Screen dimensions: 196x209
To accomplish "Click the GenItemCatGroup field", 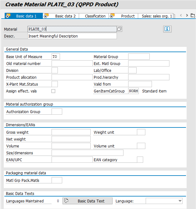I will (133, 91).
